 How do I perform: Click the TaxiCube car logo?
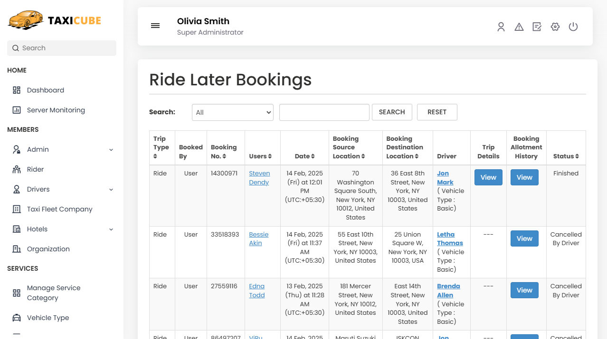pyautogui.click(x=26, y=20)
